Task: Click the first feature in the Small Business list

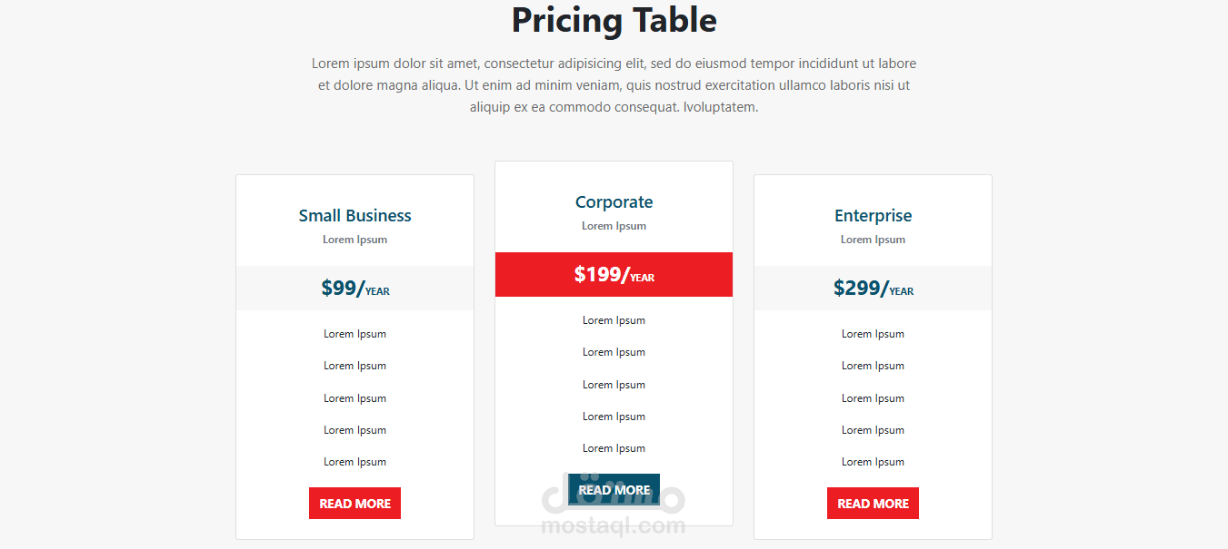Action: (x=354, y=334)
